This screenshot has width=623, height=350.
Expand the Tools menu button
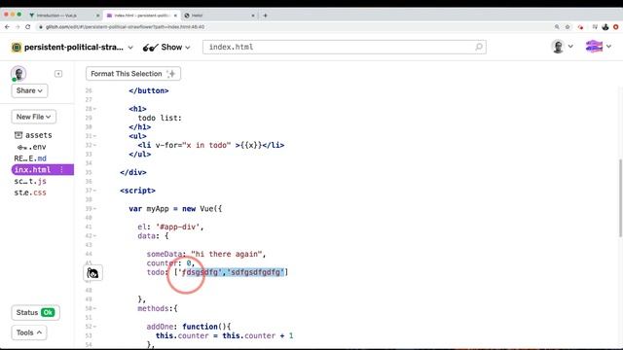(29, 332)
